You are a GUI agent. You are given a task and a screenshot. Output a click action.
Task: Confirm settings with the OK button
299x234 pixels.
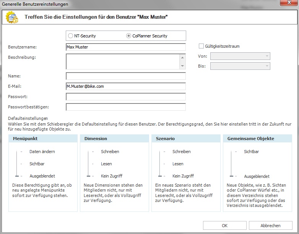tap(224, 226)
